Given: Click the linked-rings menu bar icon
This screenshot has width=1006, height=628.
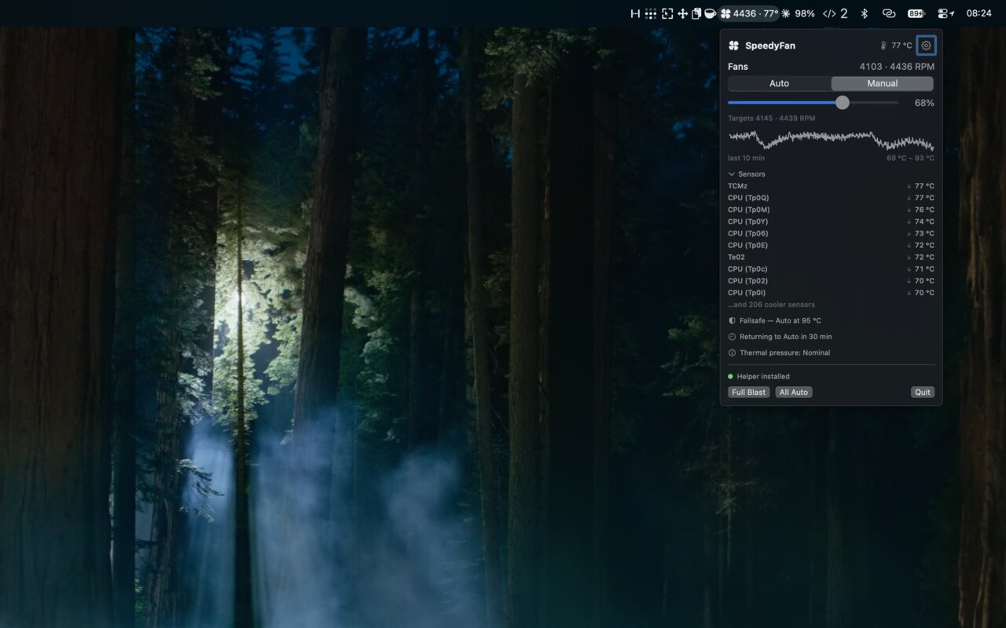Looking at the screenshot, I should click(889, 13).
